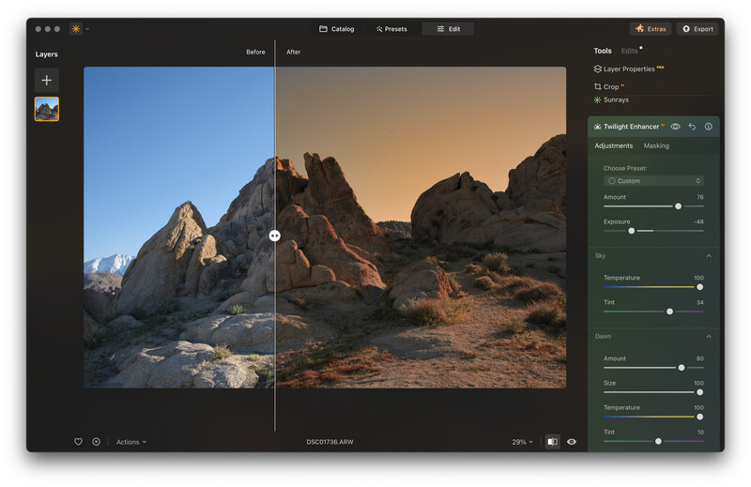Click the Dawn Amount value 80

699,358
